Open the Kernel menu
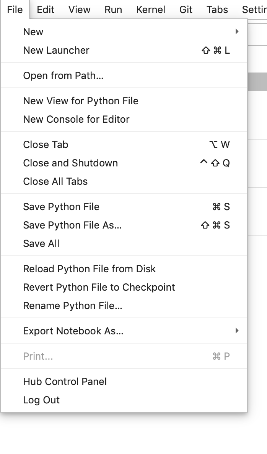The height and width of the screenshot is (454, 267). click(150, 10)
